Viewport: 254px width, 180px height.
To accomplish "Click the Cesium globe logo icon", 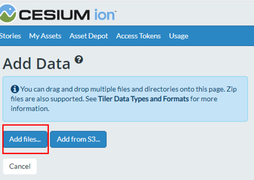I will tap(8, 13).
